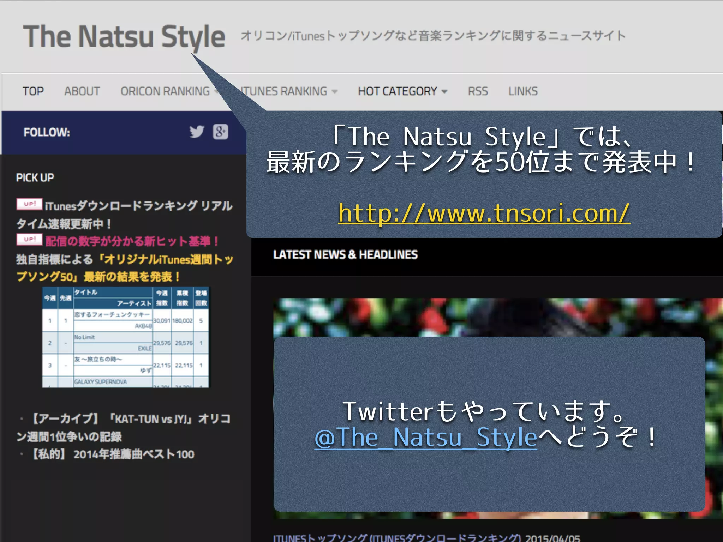The width and height of the screenshot is (723, 542).
Task: Expand ITUNES RANKING dropdown
Action: point(289,91)
